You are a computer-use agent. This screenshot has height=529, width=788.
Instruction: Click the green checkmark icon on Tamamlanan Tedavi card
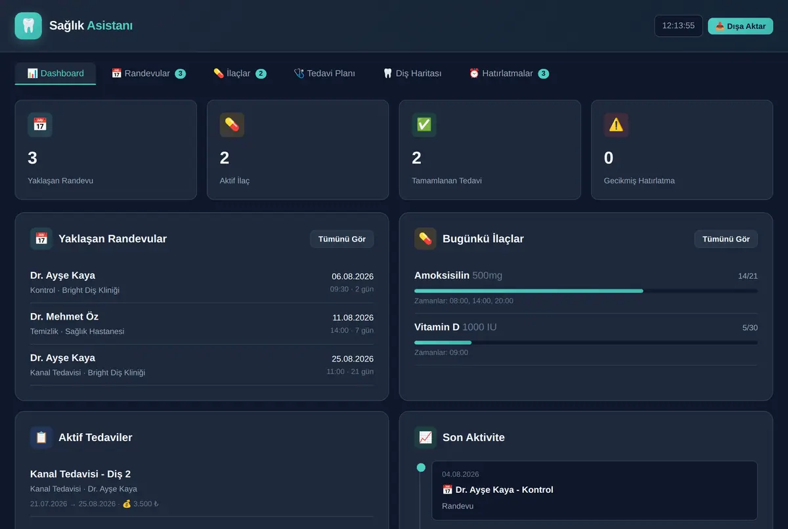[424, 125]
